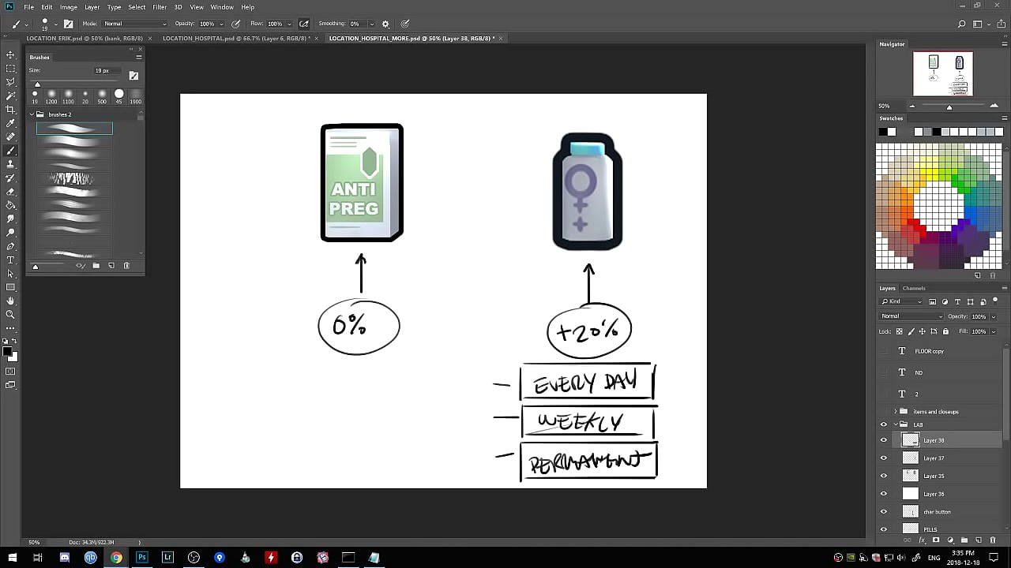The image size is (1011, 568).
Task: Select the Crop tool
Action: (x=10, y=109)
